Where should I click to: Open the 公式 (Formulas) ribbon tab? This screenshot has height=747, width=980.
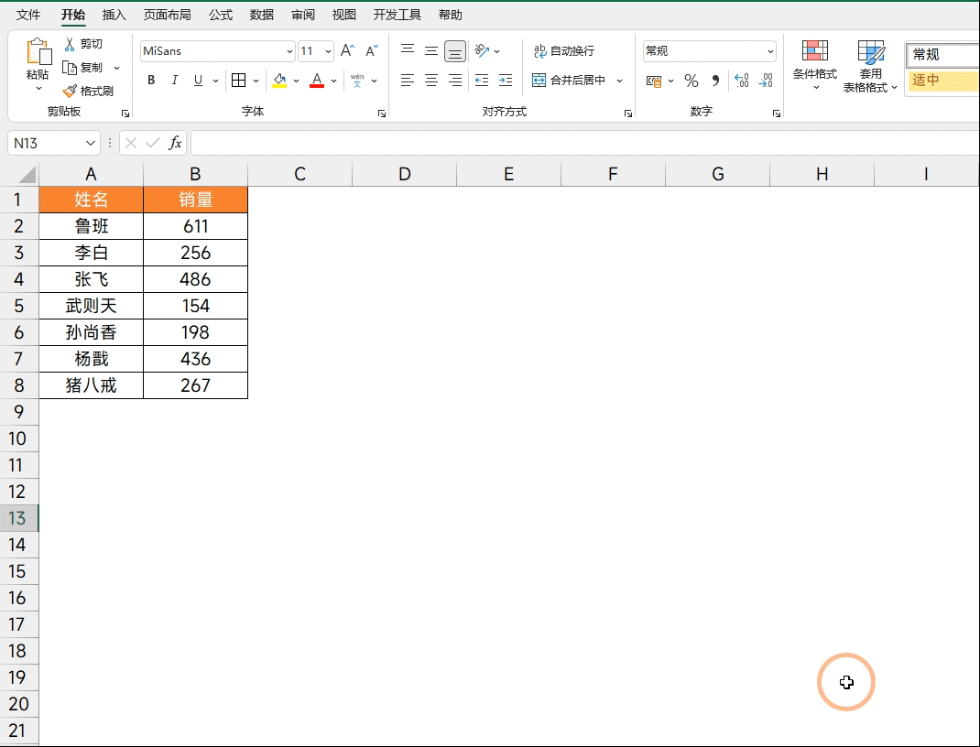(x=221, y=15)
